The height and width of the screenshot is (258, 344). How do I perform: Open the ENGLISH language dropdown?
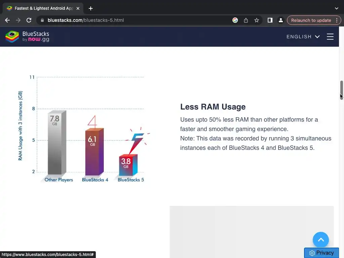point(303,37)
